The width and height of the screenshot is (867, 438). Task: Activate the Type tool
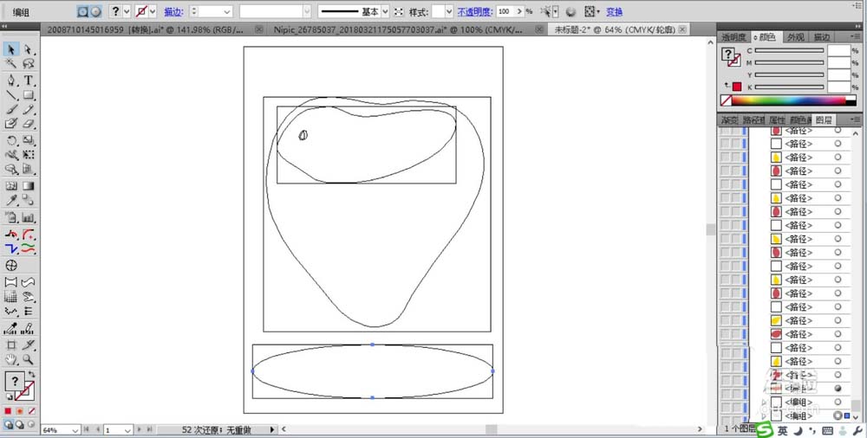click(29, 81)
